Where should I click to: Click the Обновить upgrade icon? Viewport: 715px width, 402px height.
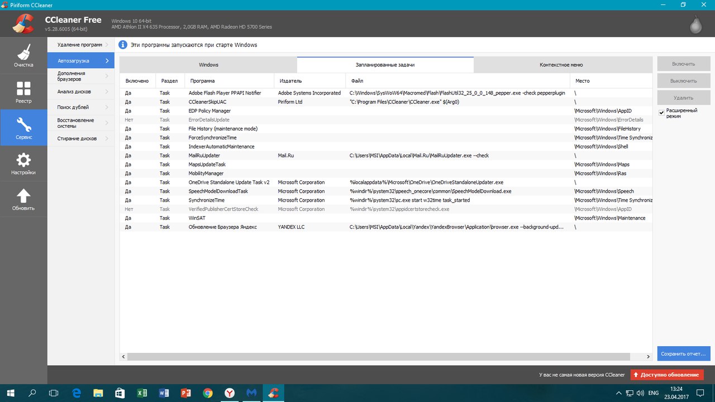(x=23, y=199)
